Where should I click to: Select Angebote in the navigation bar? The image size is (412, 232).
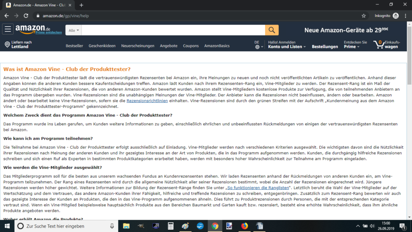pyautogui.click(x=169, y=46)
